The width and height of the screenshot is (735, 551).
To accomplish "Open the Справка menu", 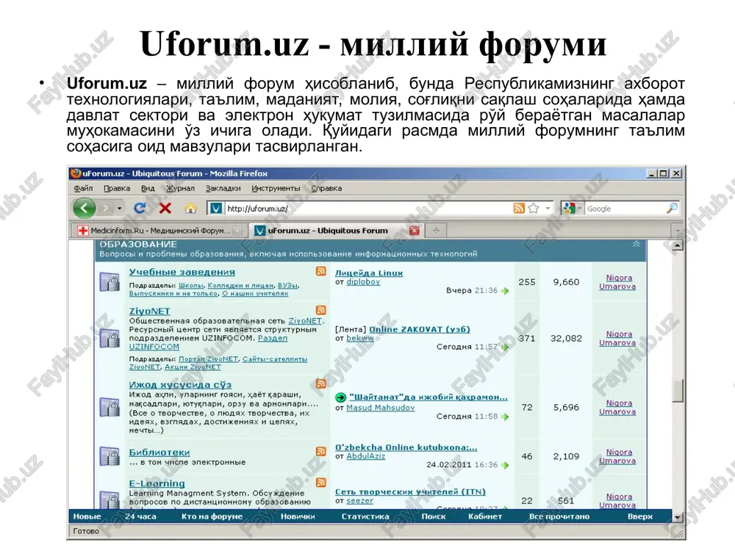I will click(326, 188).
